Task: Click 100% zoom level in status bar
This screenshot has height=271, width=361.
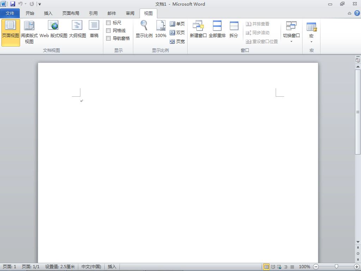Action: click(304, 267)
